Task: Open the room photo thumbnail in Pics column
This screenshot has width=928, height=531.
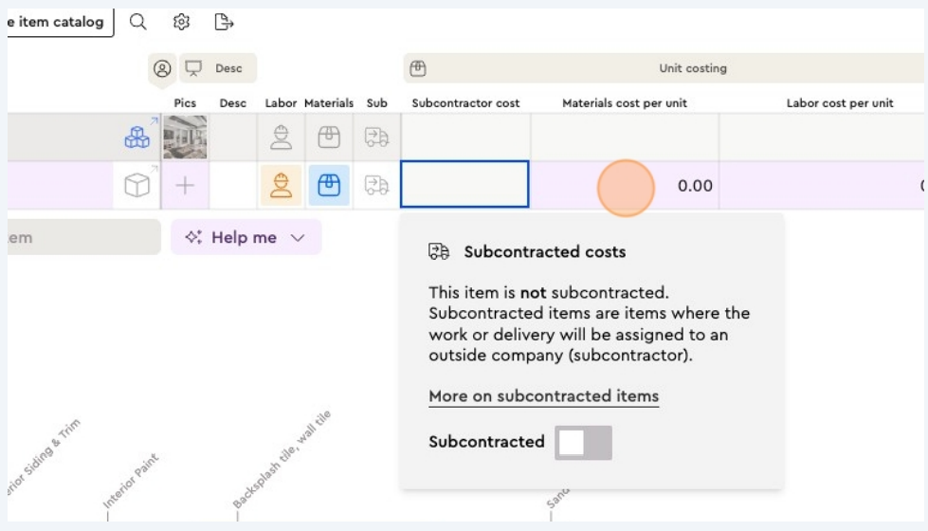Action: pos(185,137)
